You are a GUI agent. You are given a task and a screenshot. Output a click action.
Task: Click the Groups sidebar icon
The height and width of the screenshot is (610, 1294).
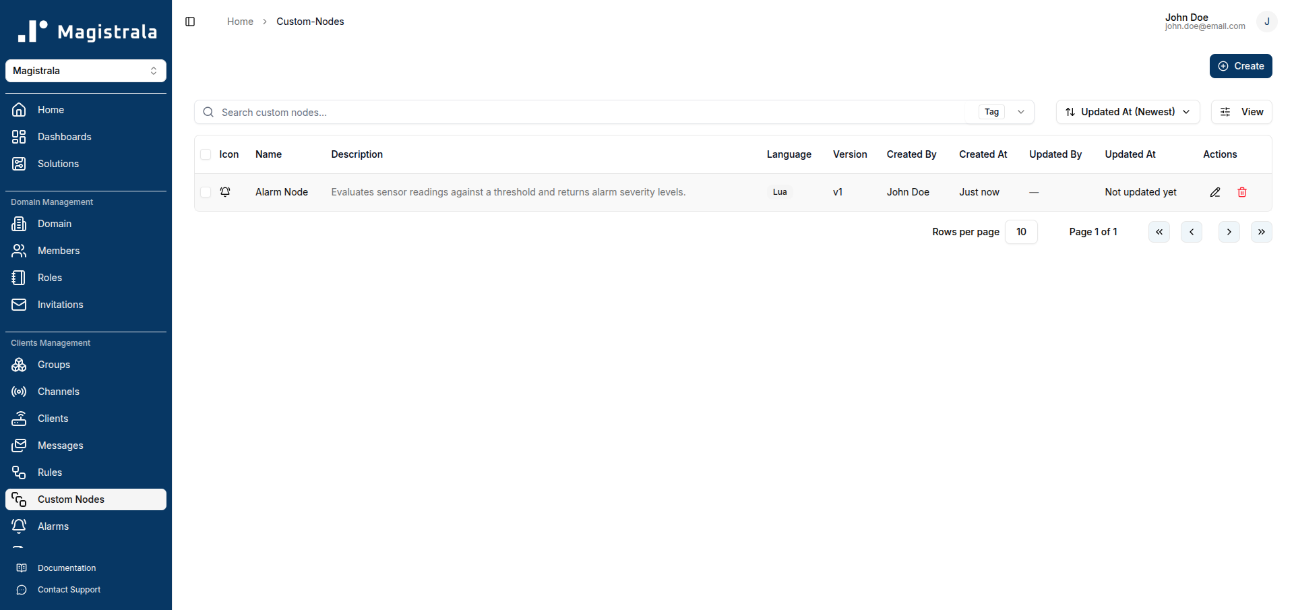coord(19,365)
